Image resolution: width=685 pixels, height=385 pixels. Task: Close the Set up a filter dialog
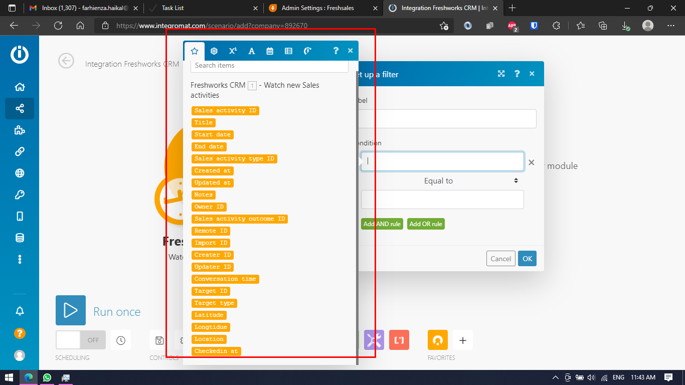pos(532,74)
